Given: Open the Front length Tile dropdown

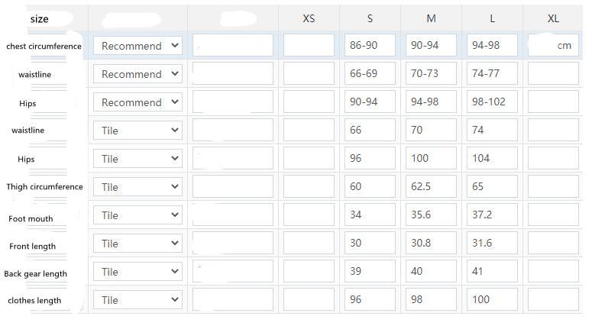Looking at the screenshot, I should coord(137,244).
